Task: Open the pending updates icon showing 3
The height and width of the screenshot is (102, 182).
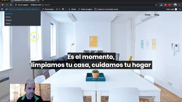Action: [57, 9]
